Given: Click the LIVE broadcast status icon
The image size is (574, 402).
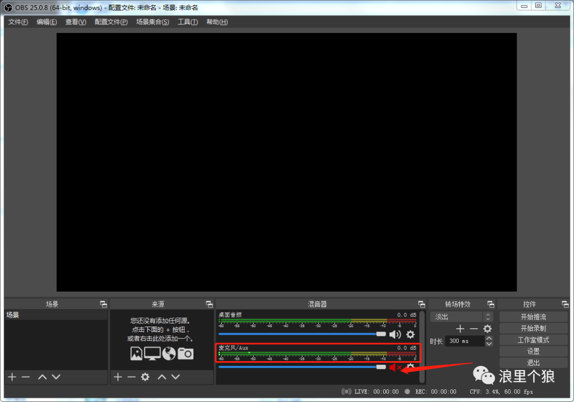Looking at the screenshot, I should click(347, 392).
